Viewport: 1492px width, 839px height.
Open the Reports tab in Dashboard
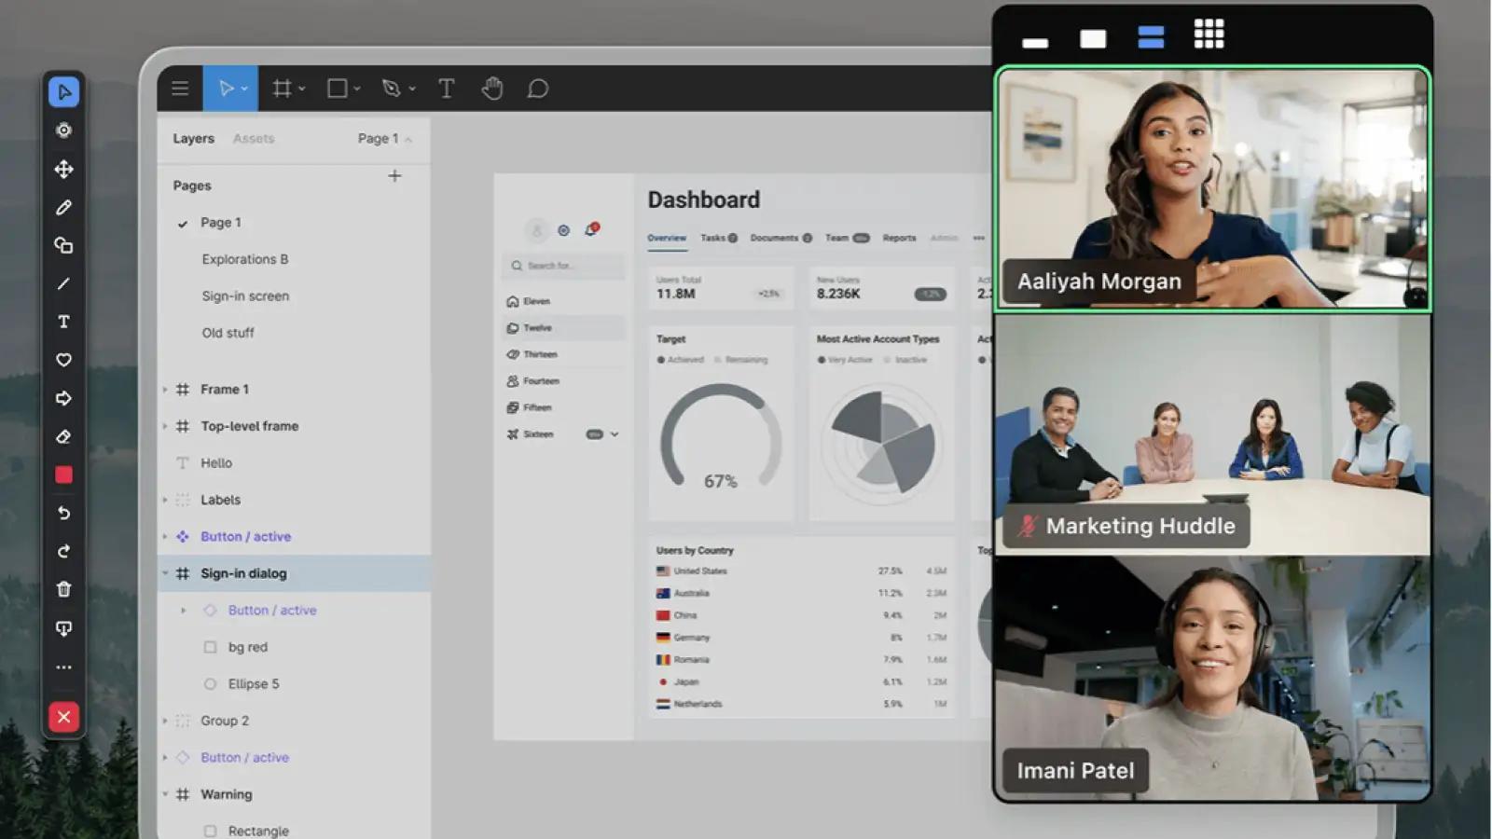coord(899,238)
